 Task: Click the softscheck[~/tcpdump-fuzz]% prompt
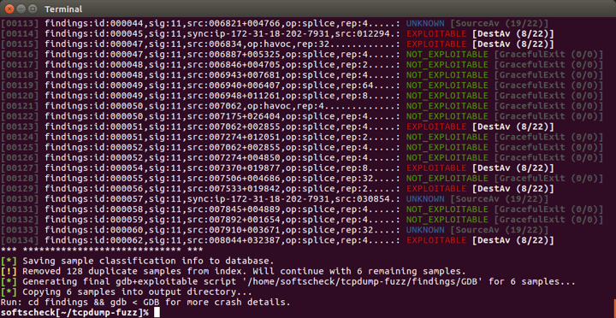74,313
